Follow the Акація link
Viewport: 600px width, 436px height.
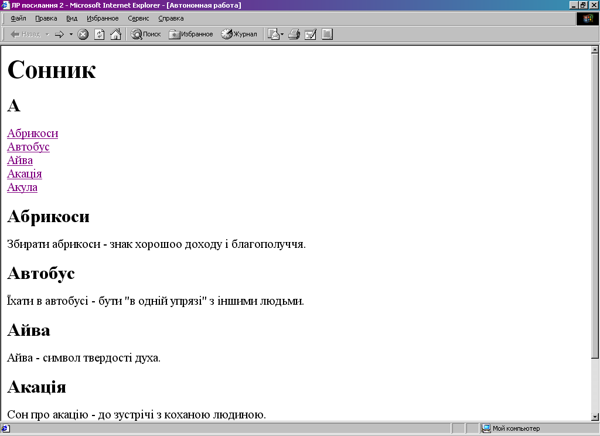tap(25, 174)
